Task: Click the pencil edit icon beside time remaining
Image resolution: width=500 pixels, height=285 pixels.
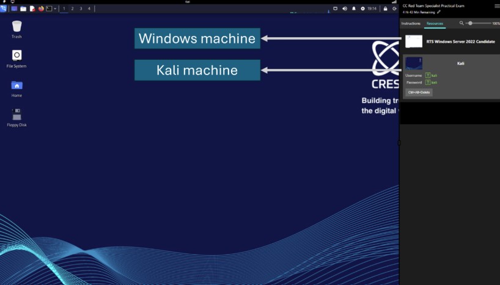Action: click(x=439, y=12)
